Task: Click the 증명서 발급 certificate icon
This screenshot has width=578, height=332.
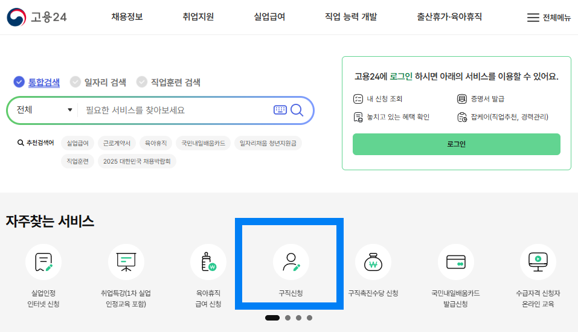Action: pyautogui.click(x=462, y=99)
